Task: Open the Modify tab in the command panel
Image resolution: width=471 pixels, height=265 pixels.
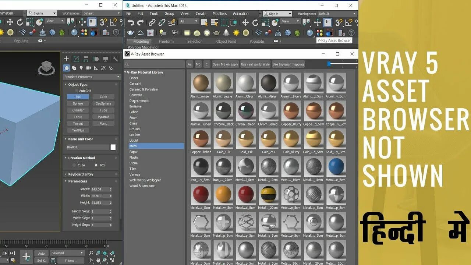Action: click(76, 59)
